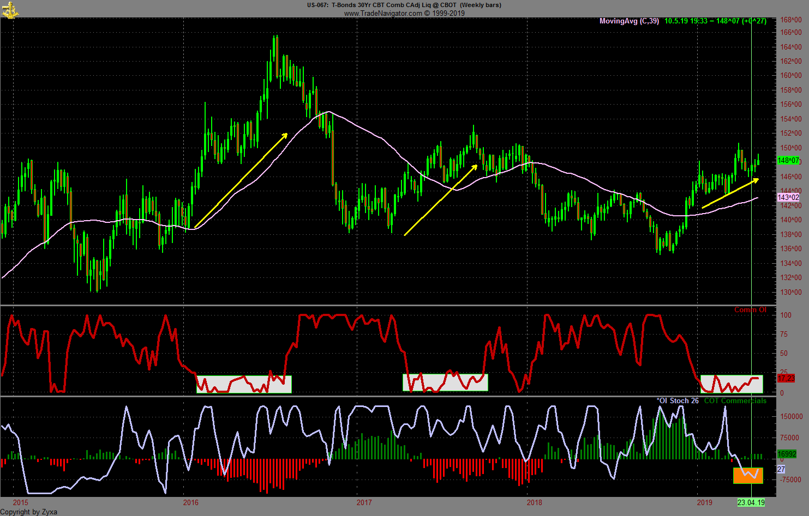The width and height of the screenshot is (809, 516).
Task: Click the white highlight box near 2016
Action: pyautogui.click(x=244, y=384)
